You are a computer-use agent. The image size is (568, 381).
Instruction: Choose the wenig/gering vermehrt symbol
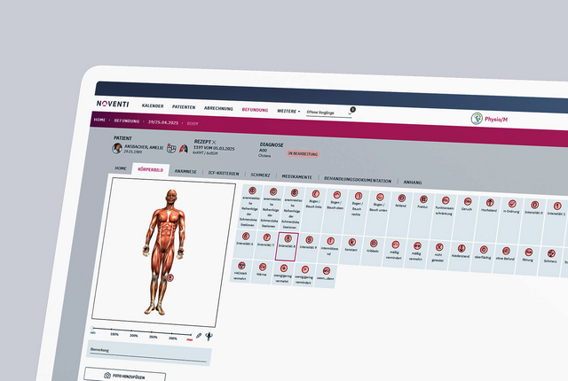click(x=283, y=273)
